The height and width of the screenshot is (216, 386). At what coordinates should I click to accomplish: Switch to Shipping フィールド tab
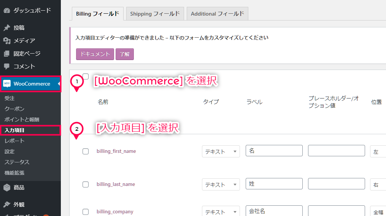coord(155,14)
